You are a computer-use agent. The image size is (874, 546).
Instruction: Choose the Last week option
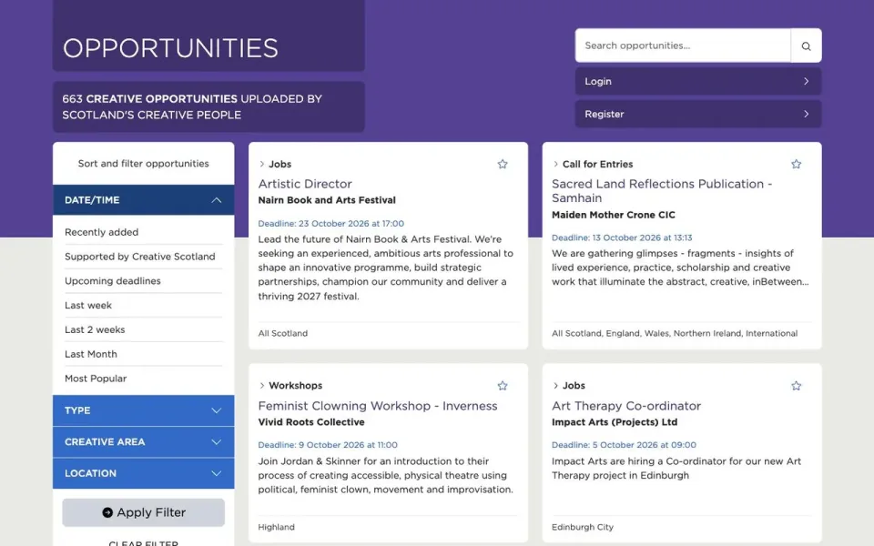[x=88, y=306]
